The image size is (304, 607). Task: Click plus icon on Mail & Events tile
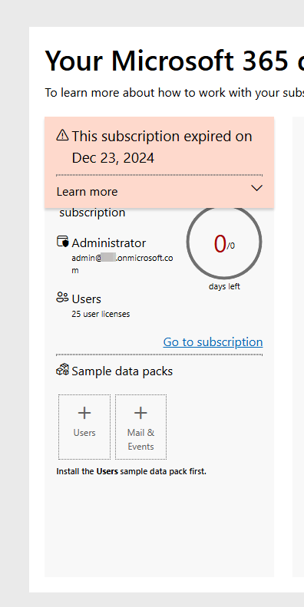point(140,413)
